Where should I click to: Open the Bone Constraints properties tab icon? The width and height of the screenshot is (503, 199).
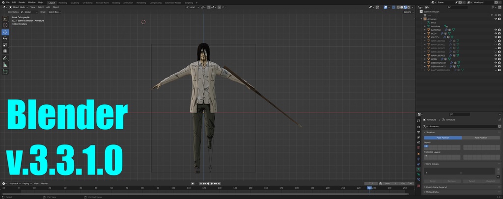[419, 179]
